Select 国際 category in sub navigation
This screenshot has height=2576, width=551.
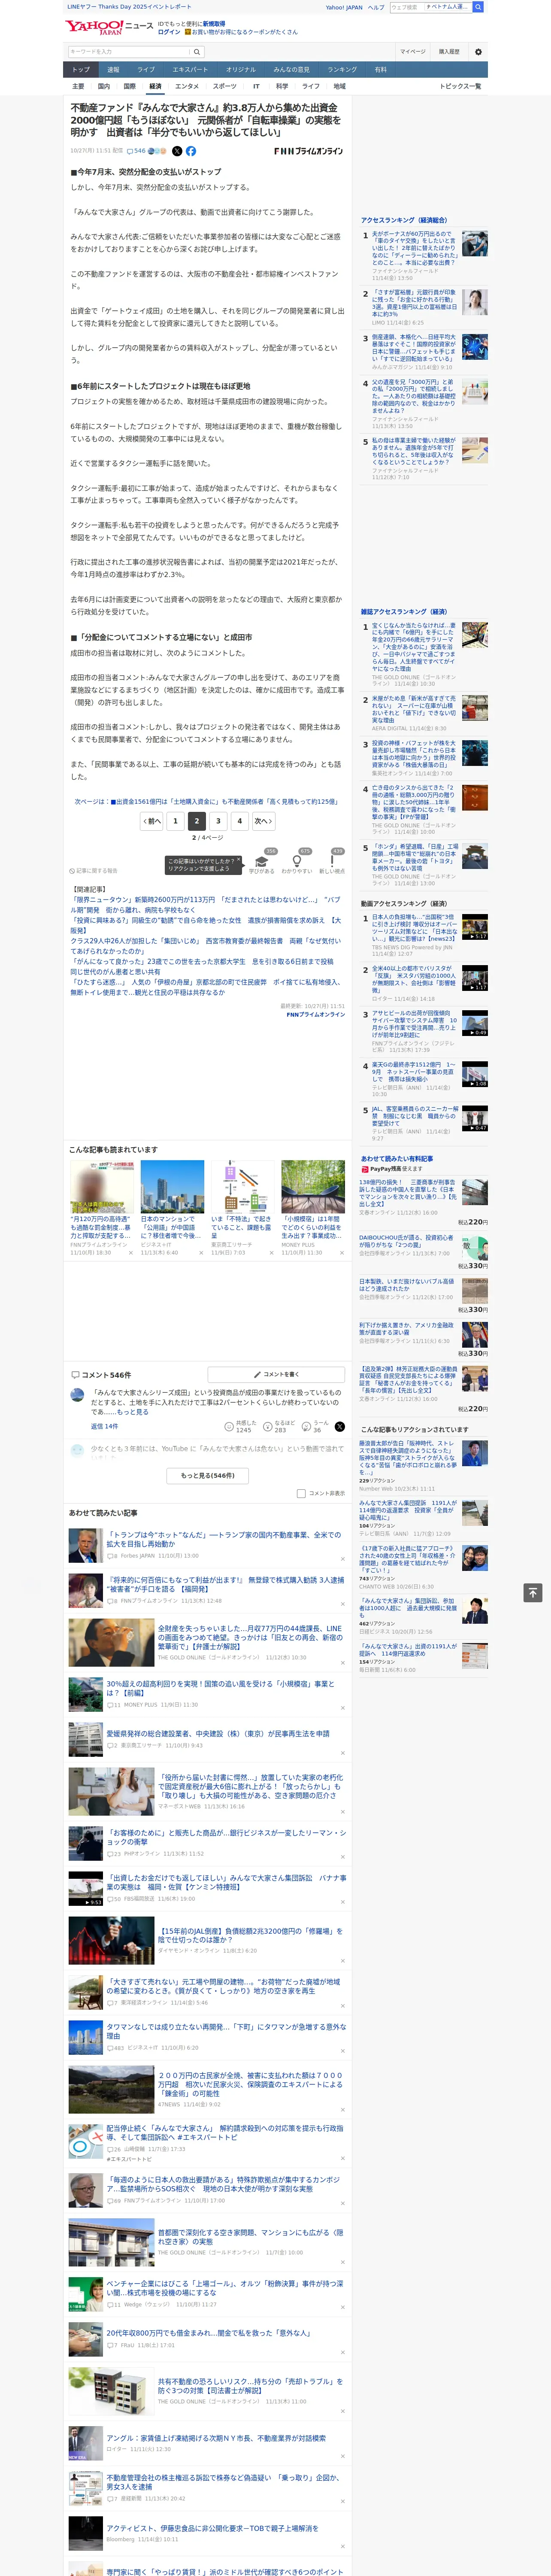tap(129, 86)
